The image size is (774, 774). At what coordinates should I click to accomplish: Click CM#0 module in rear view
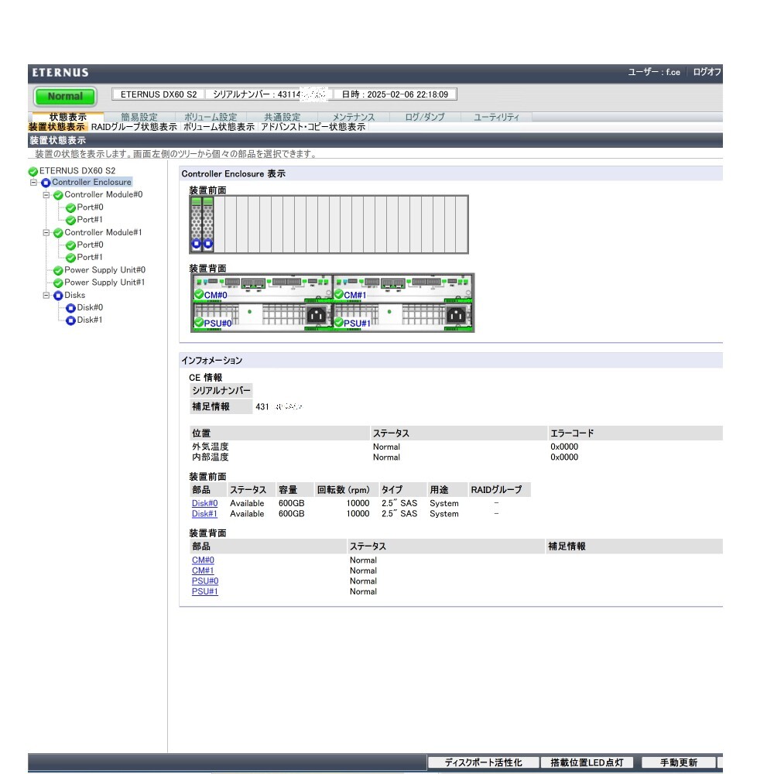[x=262, y=289]
